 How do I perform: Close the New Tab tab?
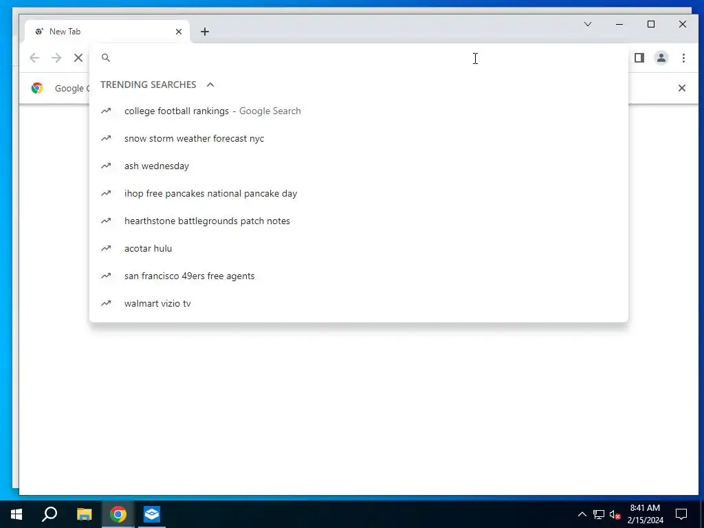coord(179,32)
